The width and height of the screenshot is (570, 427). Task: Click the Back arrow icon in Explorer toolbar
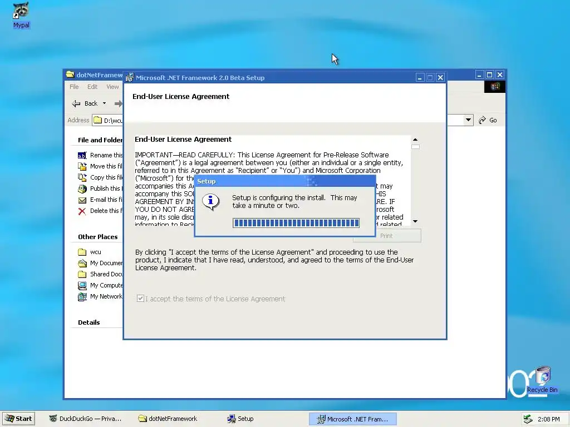click(76, 103)
